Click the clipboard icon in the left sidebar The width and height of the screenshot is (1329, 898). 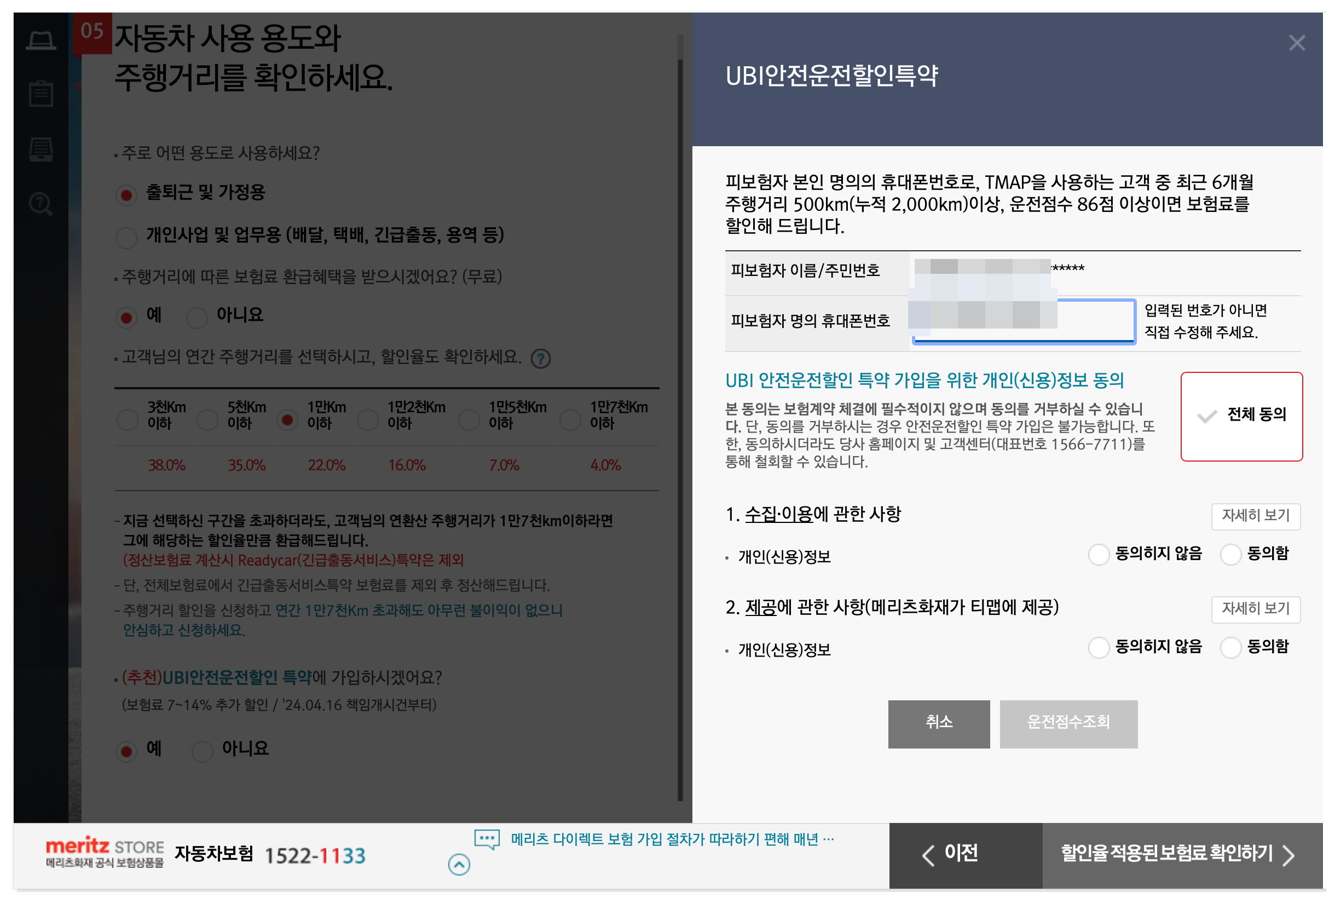pos(41,93)
